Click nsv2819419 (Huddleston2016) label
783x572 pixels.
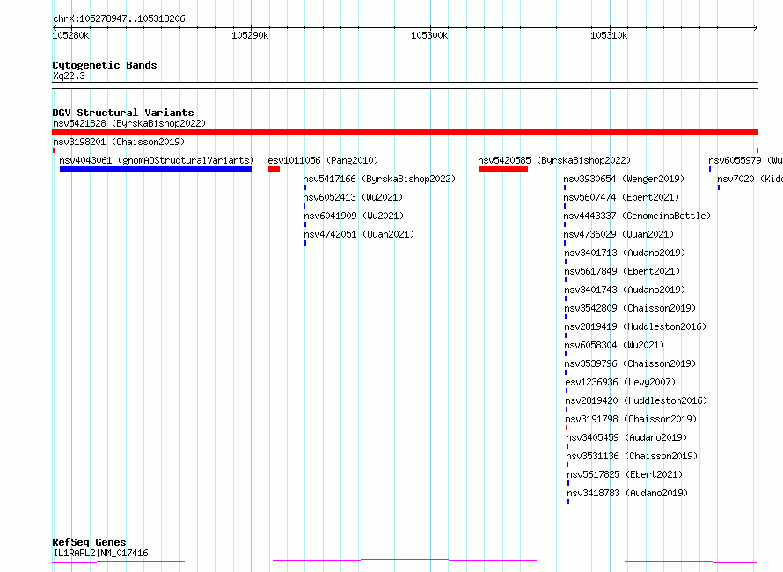(x=636, y=326)
